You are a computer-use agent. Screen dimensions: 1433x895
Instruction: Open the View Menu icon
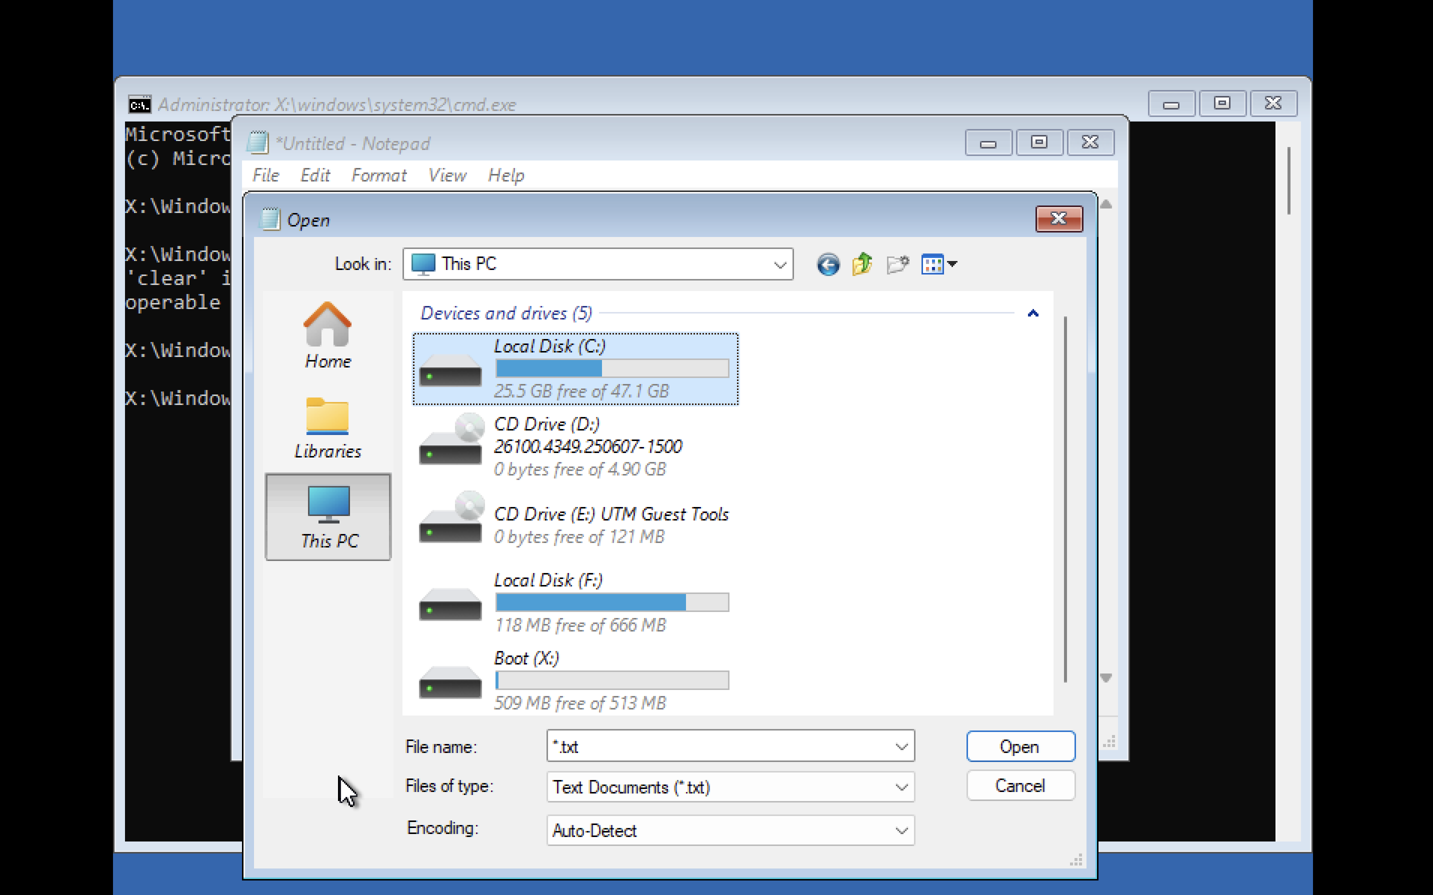(939, 264)
